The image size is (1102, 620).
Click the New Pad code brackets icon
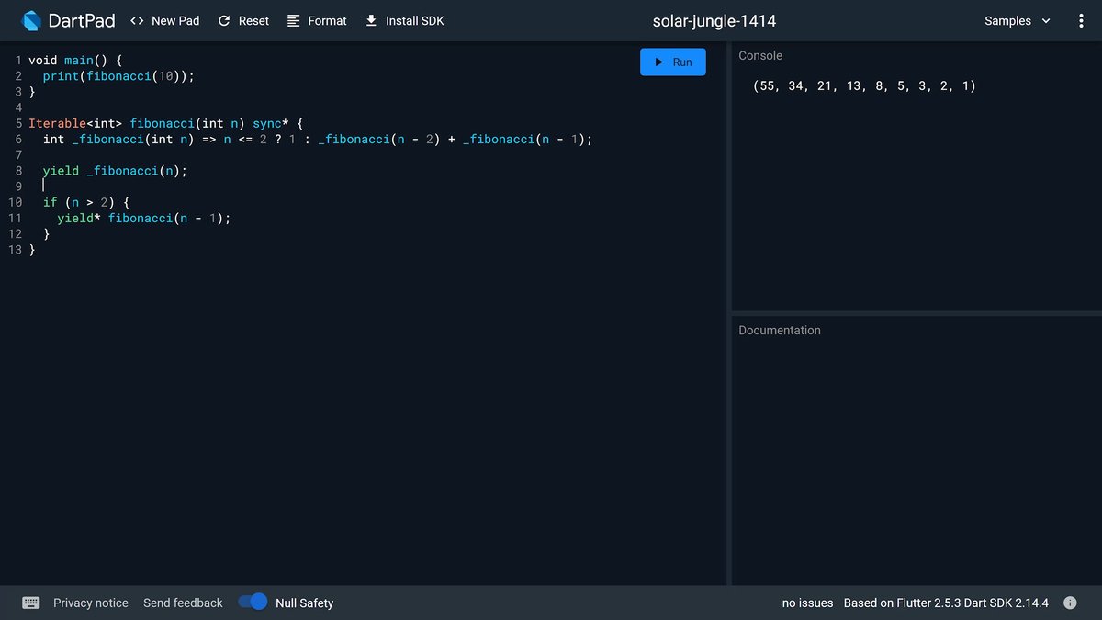[x=137, y=20]
